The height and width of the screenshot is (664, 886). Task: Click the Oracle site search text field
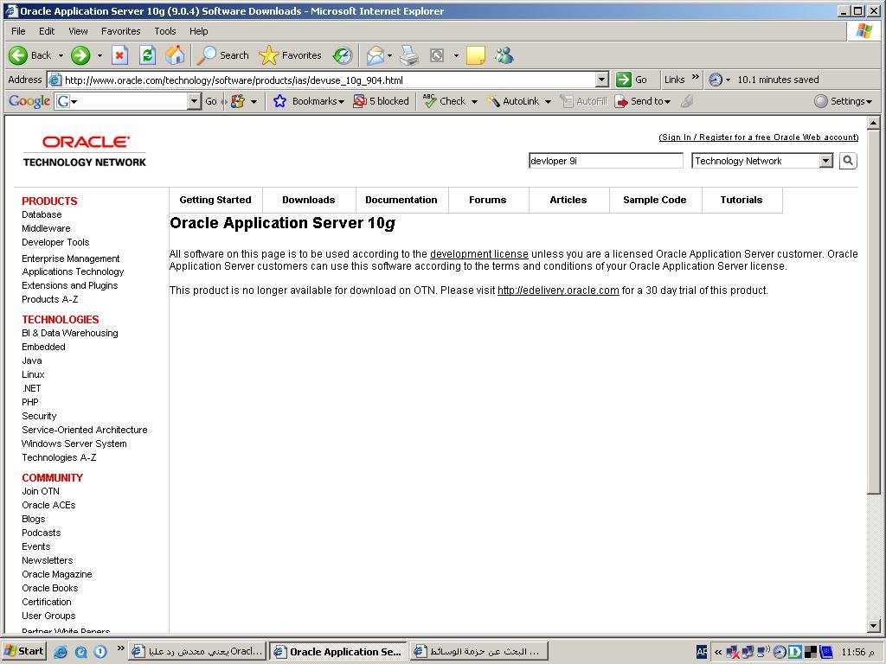606,161
